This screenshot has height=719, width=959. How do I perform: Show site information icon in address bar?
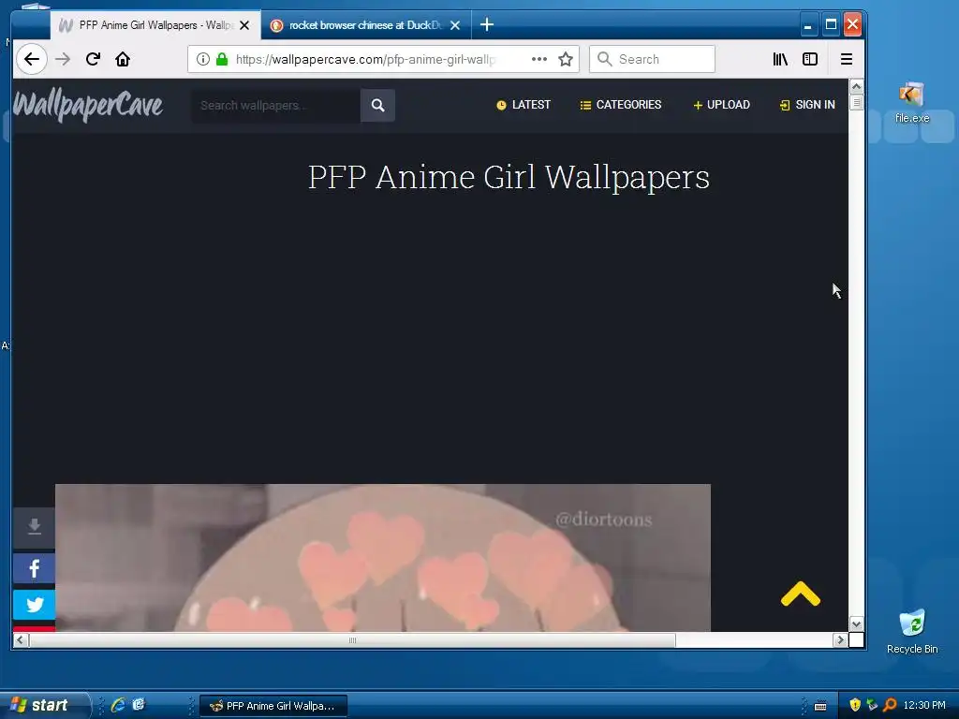pyautogui.click(x=203, y=59)
